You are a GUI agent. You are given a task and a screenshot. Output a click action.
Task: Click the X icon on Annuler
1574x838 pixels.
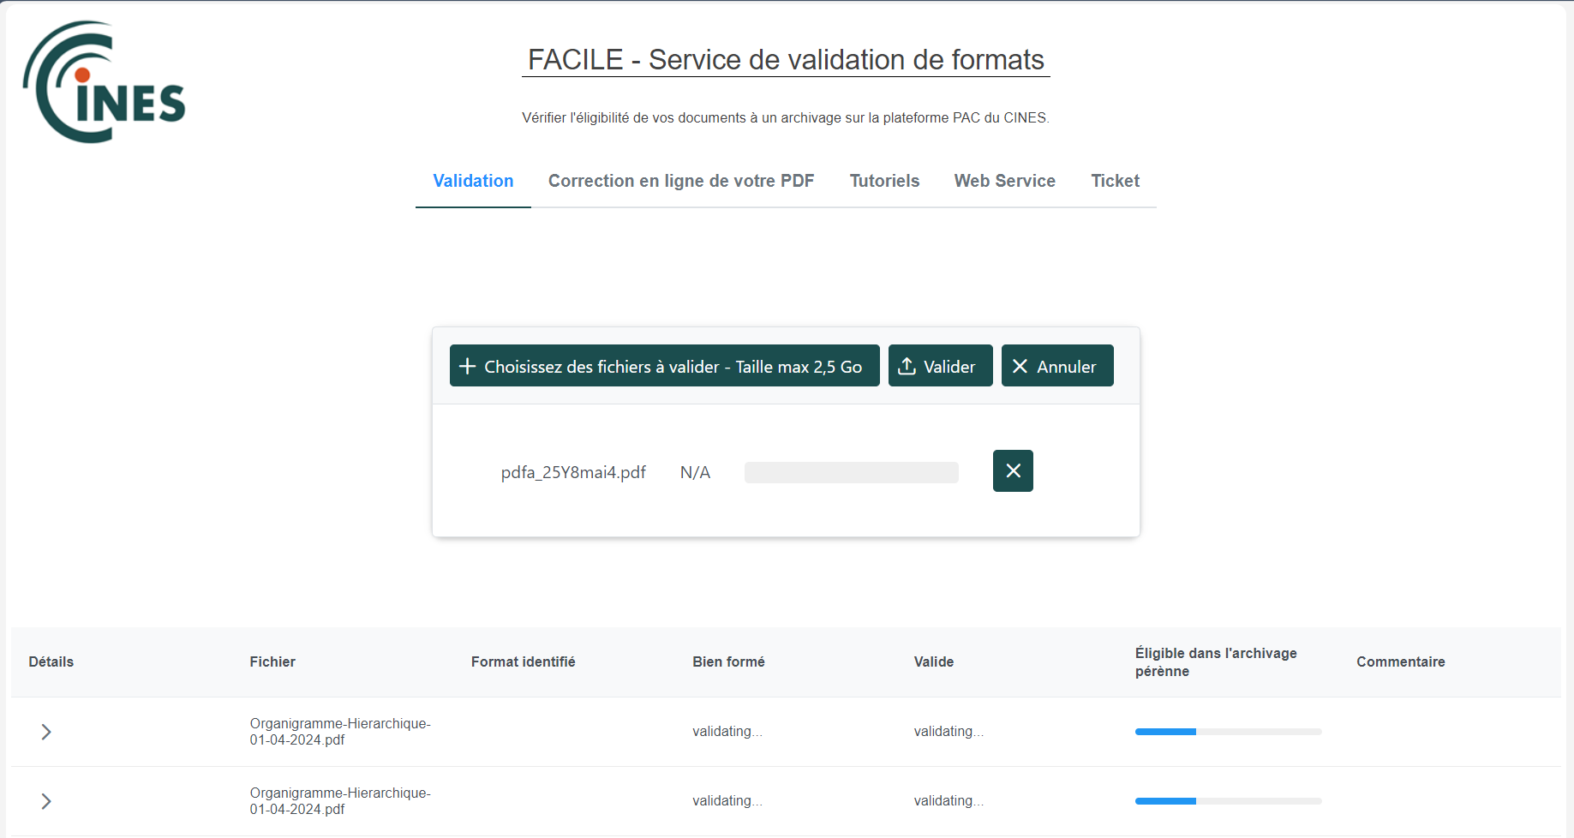click(1020, 367)
